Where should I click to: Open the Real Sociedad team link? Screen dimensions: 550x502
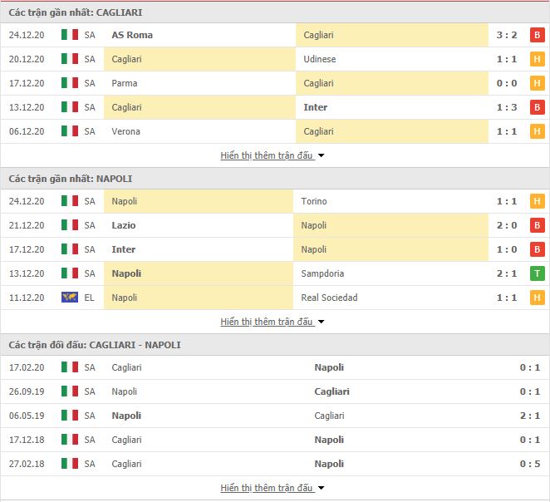329,298
